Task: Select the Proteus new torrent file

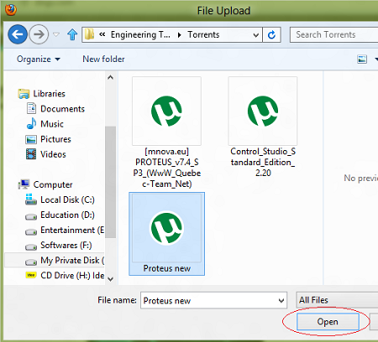Action: pyautogui.click(x=166, y=234)
